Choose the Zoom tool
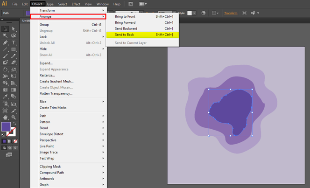This screenshot has width=310, height=188. 14,118
